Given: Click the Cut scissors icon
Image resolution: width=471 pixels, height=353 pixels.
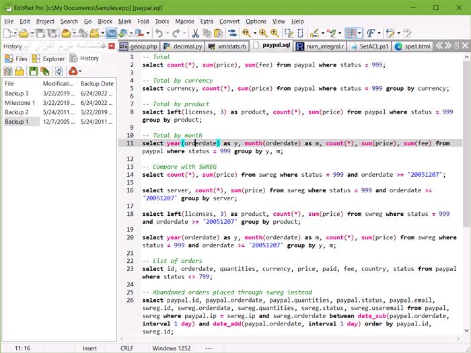Looking at the screenshot, I should (x=195, y=33).
